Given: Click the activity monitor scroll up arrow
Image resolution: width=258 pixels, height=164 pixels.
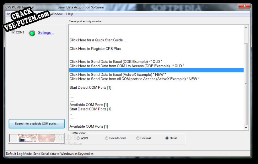Looking at the screenshot, I should pos(246,27).
